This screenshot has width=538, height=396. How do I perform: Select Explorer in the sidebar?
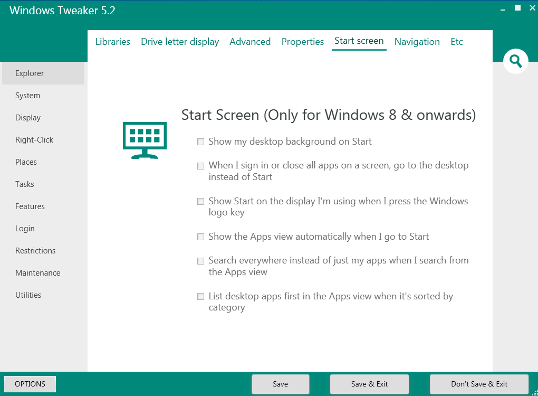43,73
